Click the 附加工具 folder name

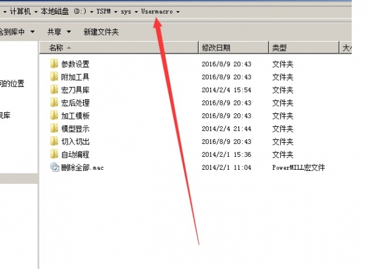tap(75, 77)
